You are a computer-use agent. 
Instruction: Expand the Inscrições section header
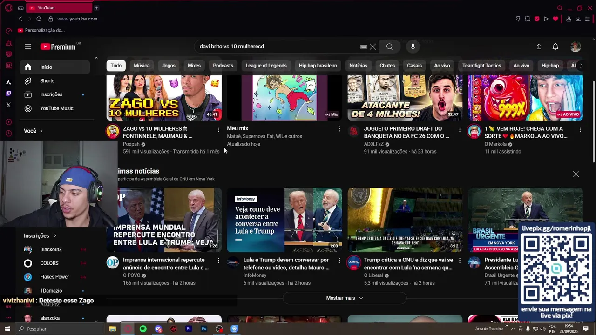[40, 236]
